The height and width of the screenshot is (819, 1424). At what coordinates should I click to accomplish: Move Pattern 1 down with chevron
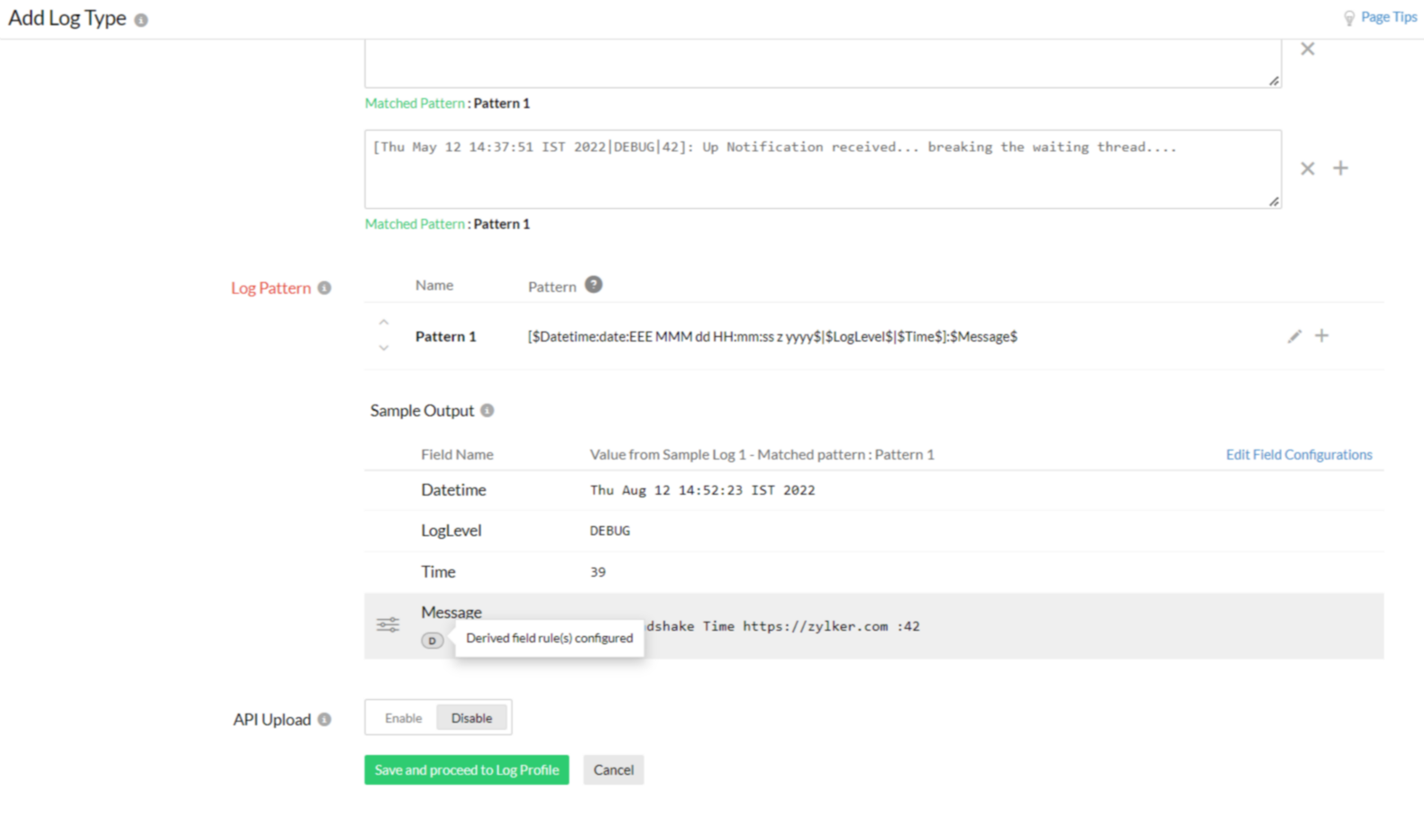click(x=384, y=348)
